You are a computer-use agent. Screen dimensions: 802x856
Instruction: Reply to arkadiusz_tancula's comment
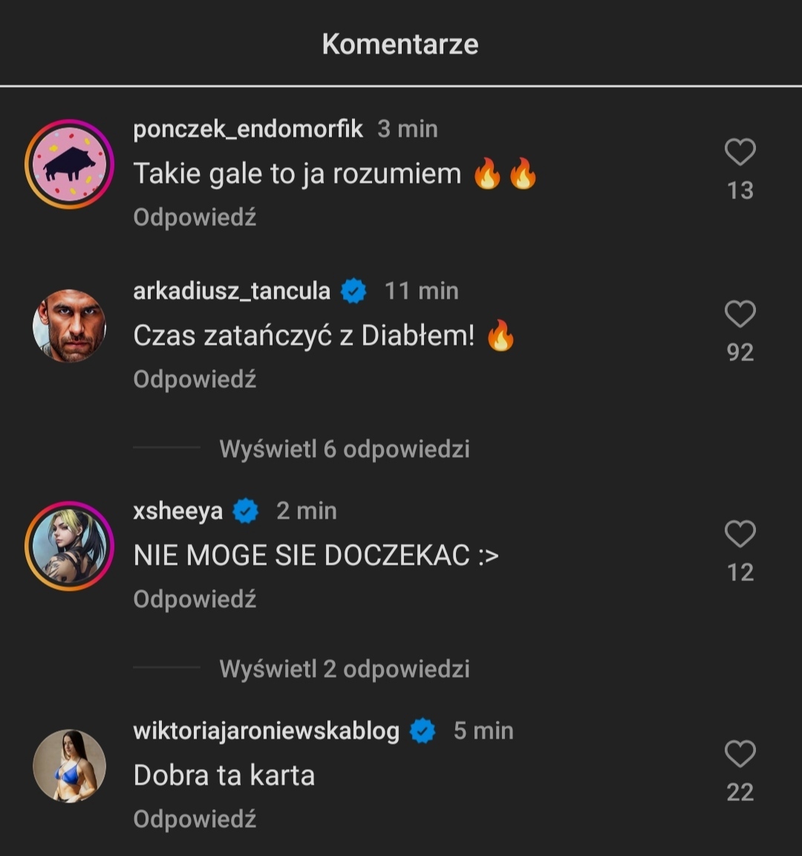tap(195, 380)
